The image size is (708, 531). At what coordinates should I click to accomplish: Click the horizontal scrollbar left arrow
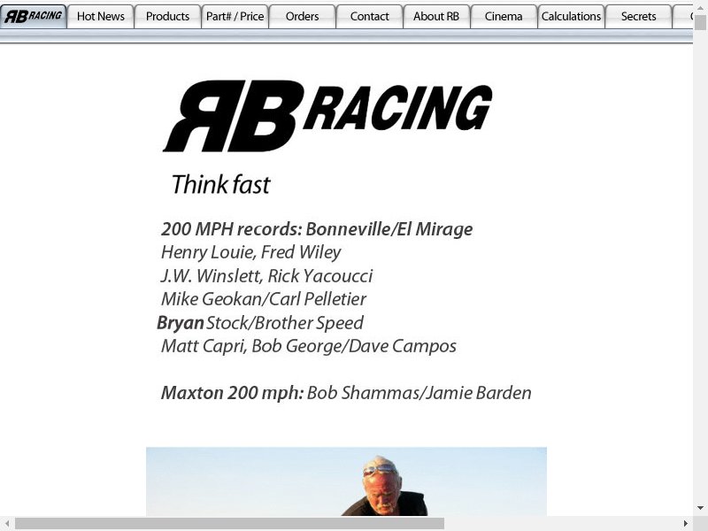(7, 523)
